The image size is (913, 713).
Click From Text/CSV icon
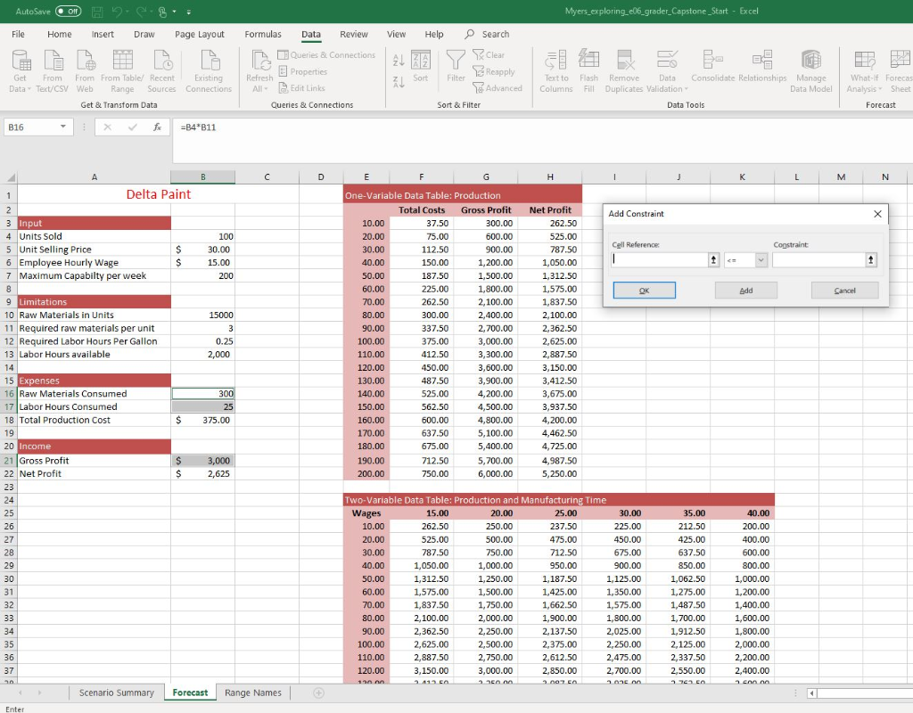(x=53, y=71)
